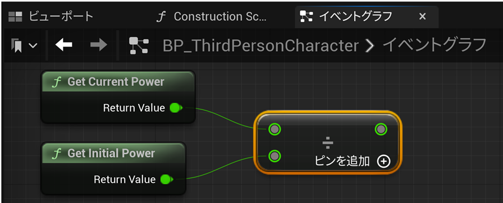This screenshot has height=203, width=503.
Task: Switch to the ビューポート tab
Action: [51, 16]
